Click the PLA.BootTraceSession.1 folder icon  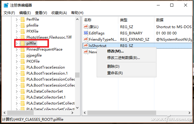pyautogui.click(x=23, y=73)
